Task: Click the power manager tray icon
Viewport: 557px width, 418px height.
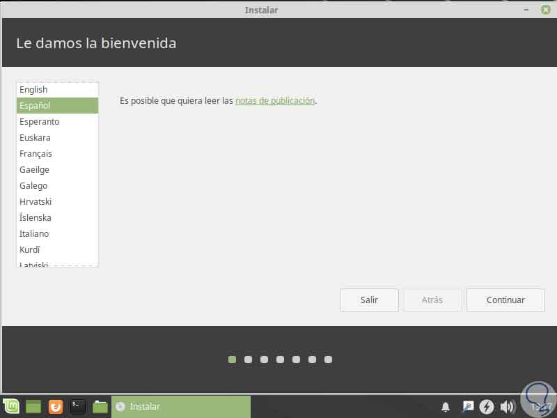Action: click(x=487, y=406)
